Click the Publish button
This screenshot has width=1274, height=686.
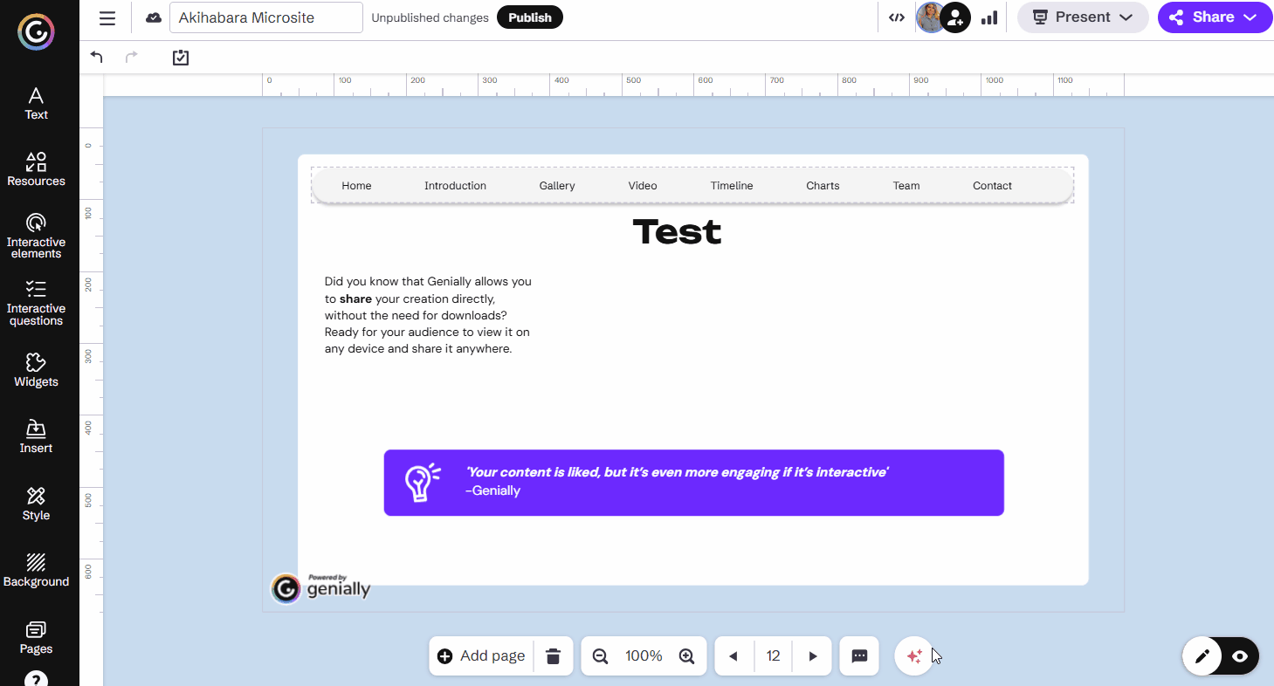pos(530,17)
